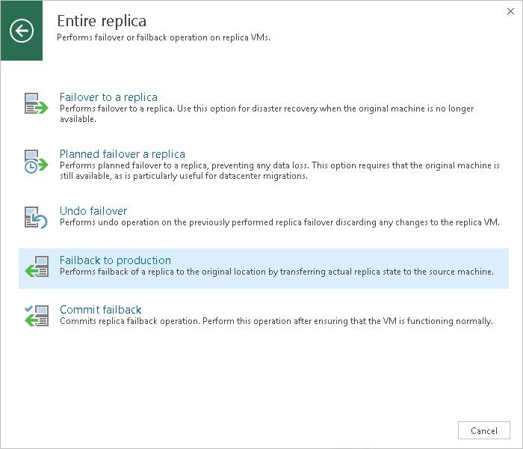Screen dimensions: 523x449
Task: Open the 'Commit failback' title link
Action: (x=100, y=310)
